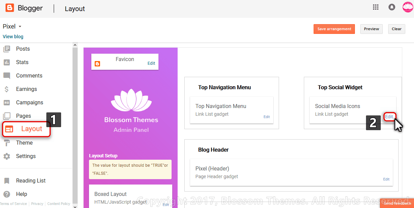Open the profile avatar menu
Image resolution: width=414 pixels, height=208 pixels.
click(408, 7)
